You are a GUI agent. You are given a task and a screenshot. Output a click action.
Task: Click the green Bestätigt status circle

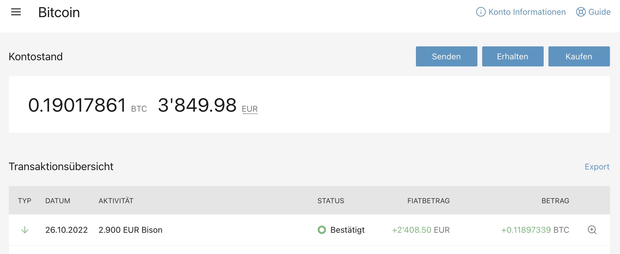point(322,230)
